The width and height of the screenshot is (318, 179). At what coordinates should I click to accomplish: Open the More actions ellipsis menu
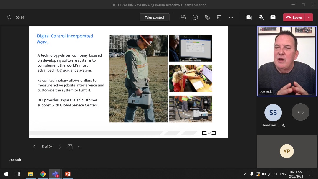[231, 17]
